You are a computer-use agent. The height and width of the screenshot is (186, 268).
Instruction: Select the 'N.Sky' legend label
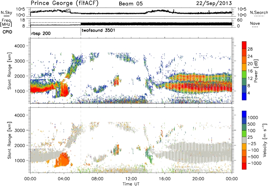(6, 12)
